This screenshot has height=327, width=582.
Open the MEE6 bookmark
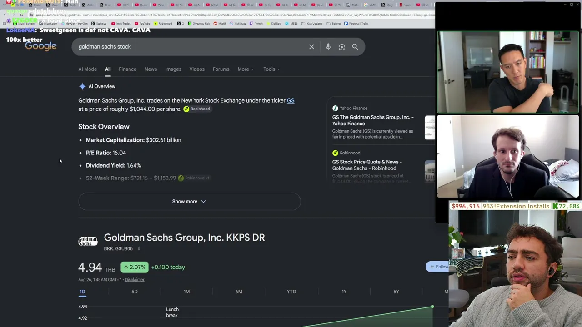(x=291, y=24)
